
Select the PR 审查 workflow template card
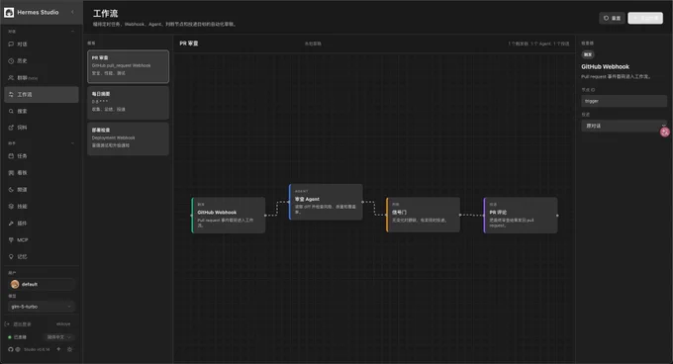[x=128, y=66]
